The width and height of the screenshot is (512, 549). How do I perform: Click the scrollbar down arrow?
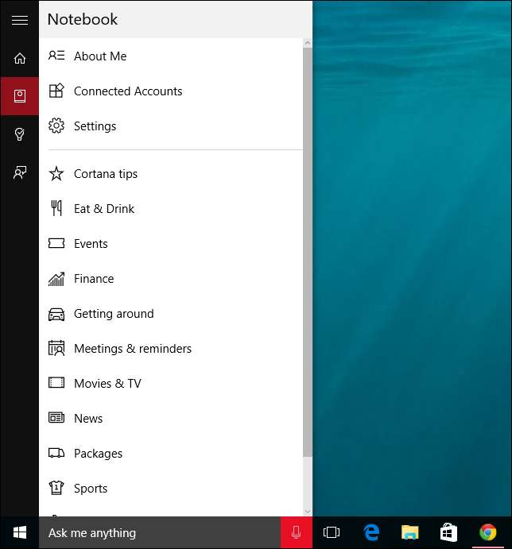tap(308, 511)
